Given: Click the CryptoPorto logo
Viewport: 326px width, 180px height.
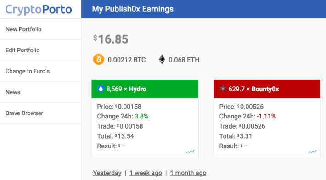Looking at the screenshot, I should click(x=39, y=10).
